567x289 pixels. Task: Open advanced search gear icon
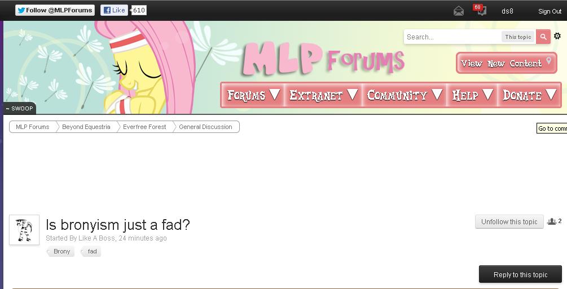[557, 35]
